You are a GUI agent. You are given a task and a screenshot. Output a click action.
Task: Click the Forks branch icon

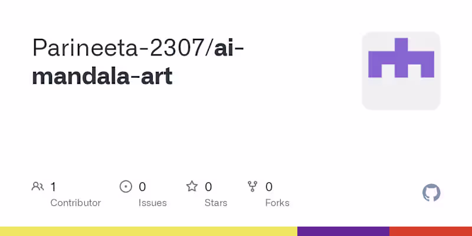click(x=253, y=187)
